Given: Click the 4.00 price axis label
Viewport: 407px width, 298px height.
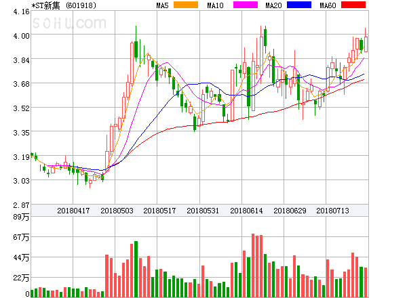Looking at the screenshot, I should (21, 36).
